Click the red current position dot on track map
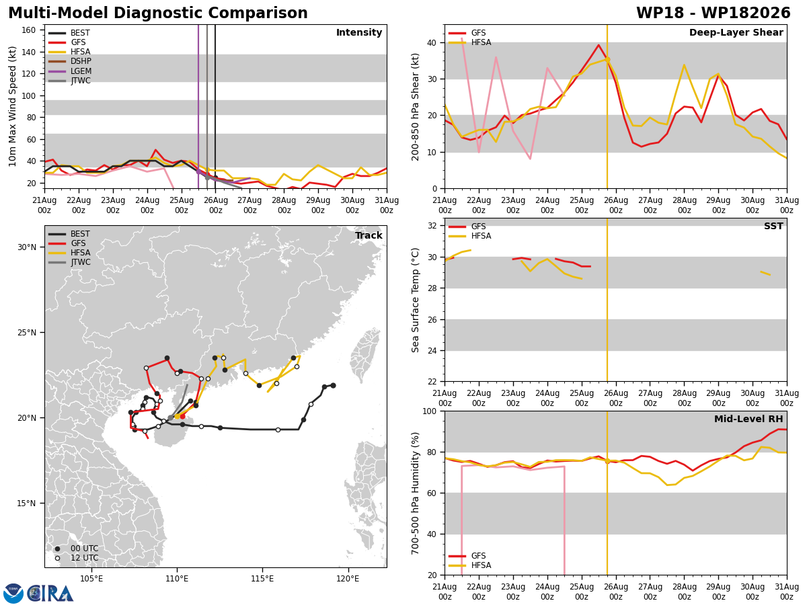Viewport: 807px width, 605px height. pos(182,416)
